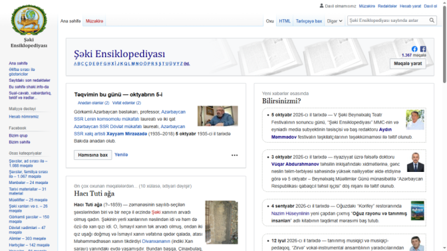This screenshot has height=251, width=447.
Task: Click the Anadan olanlar (2) link
Action: pyautogui.click(x=94, y=103)
